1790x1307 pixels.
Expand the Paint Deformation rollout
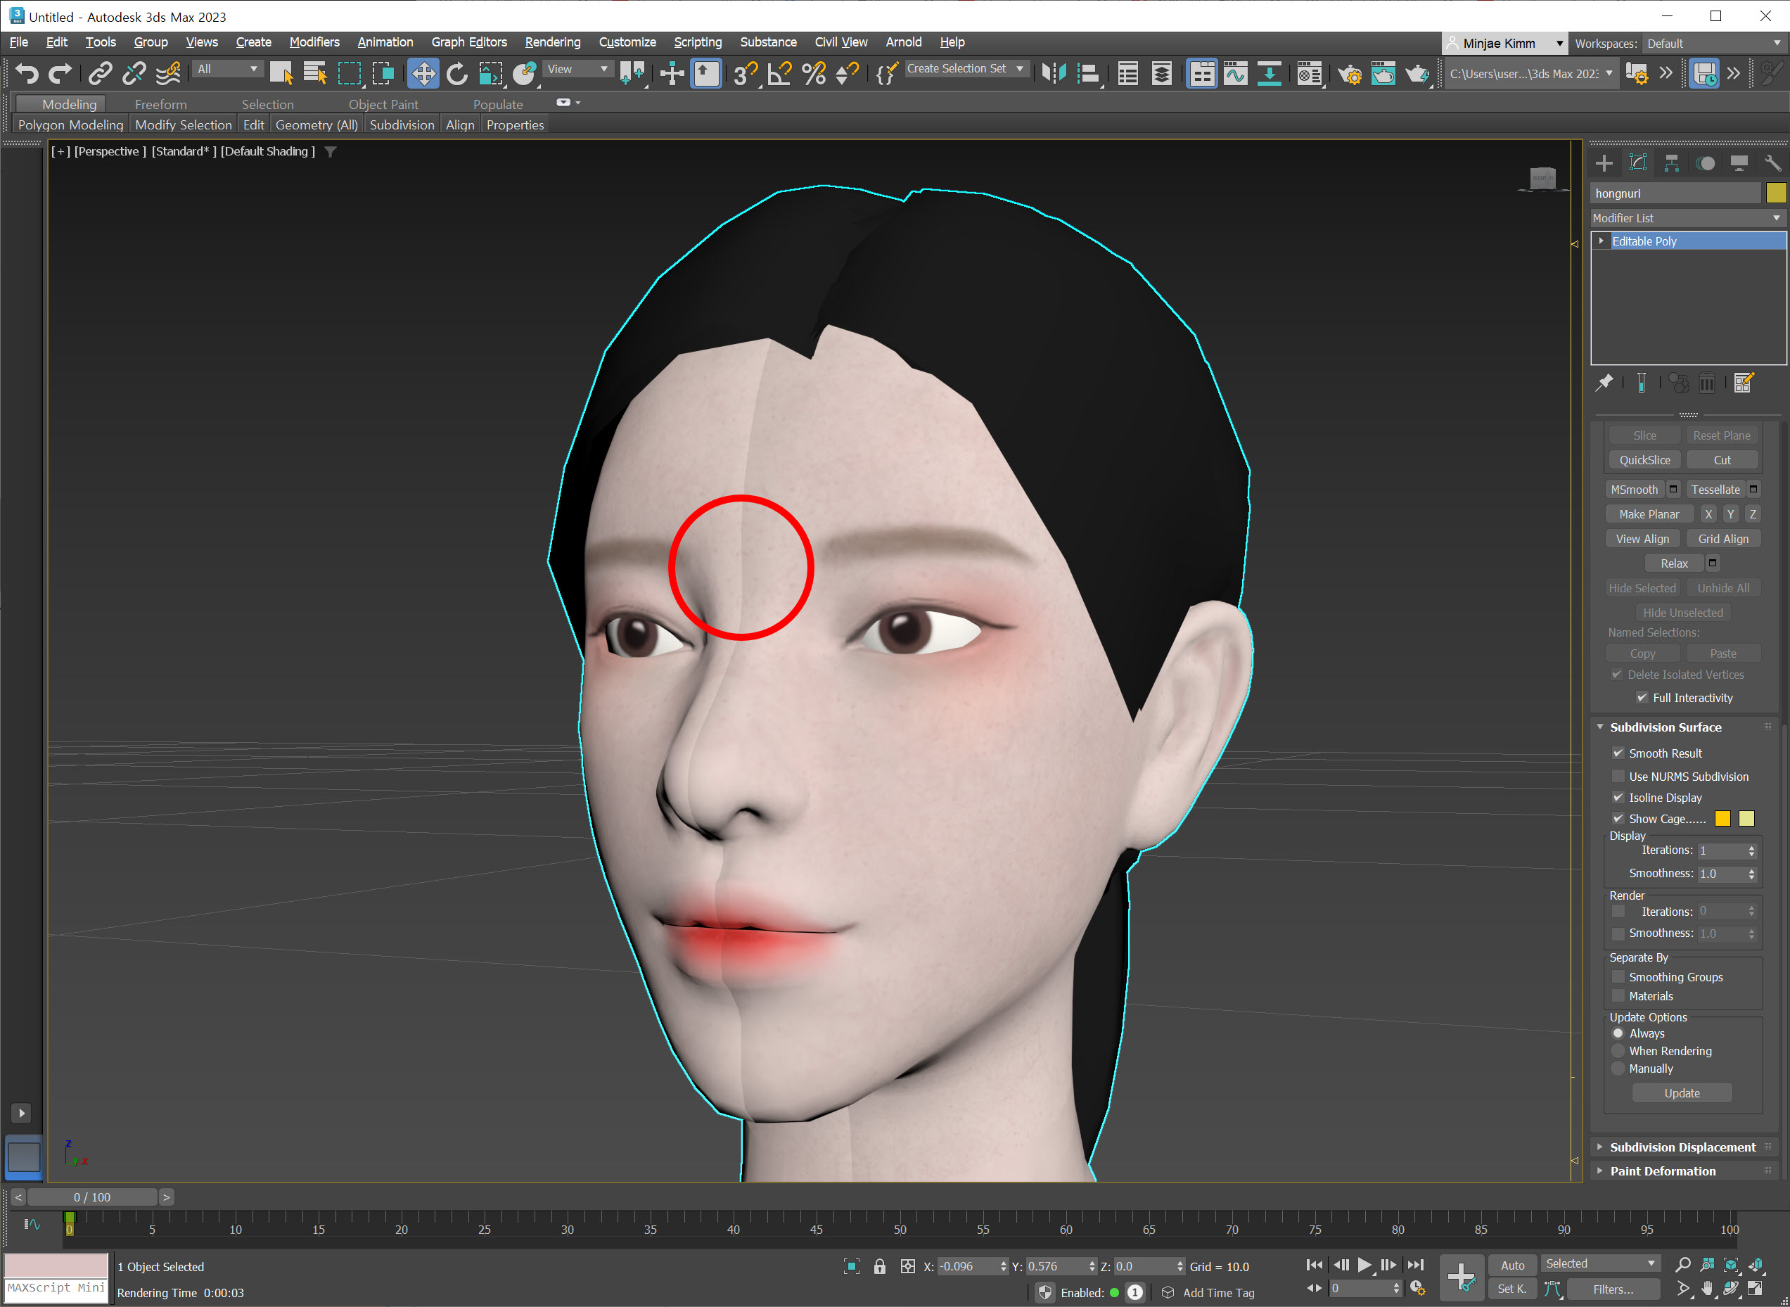(1662, 1171)
